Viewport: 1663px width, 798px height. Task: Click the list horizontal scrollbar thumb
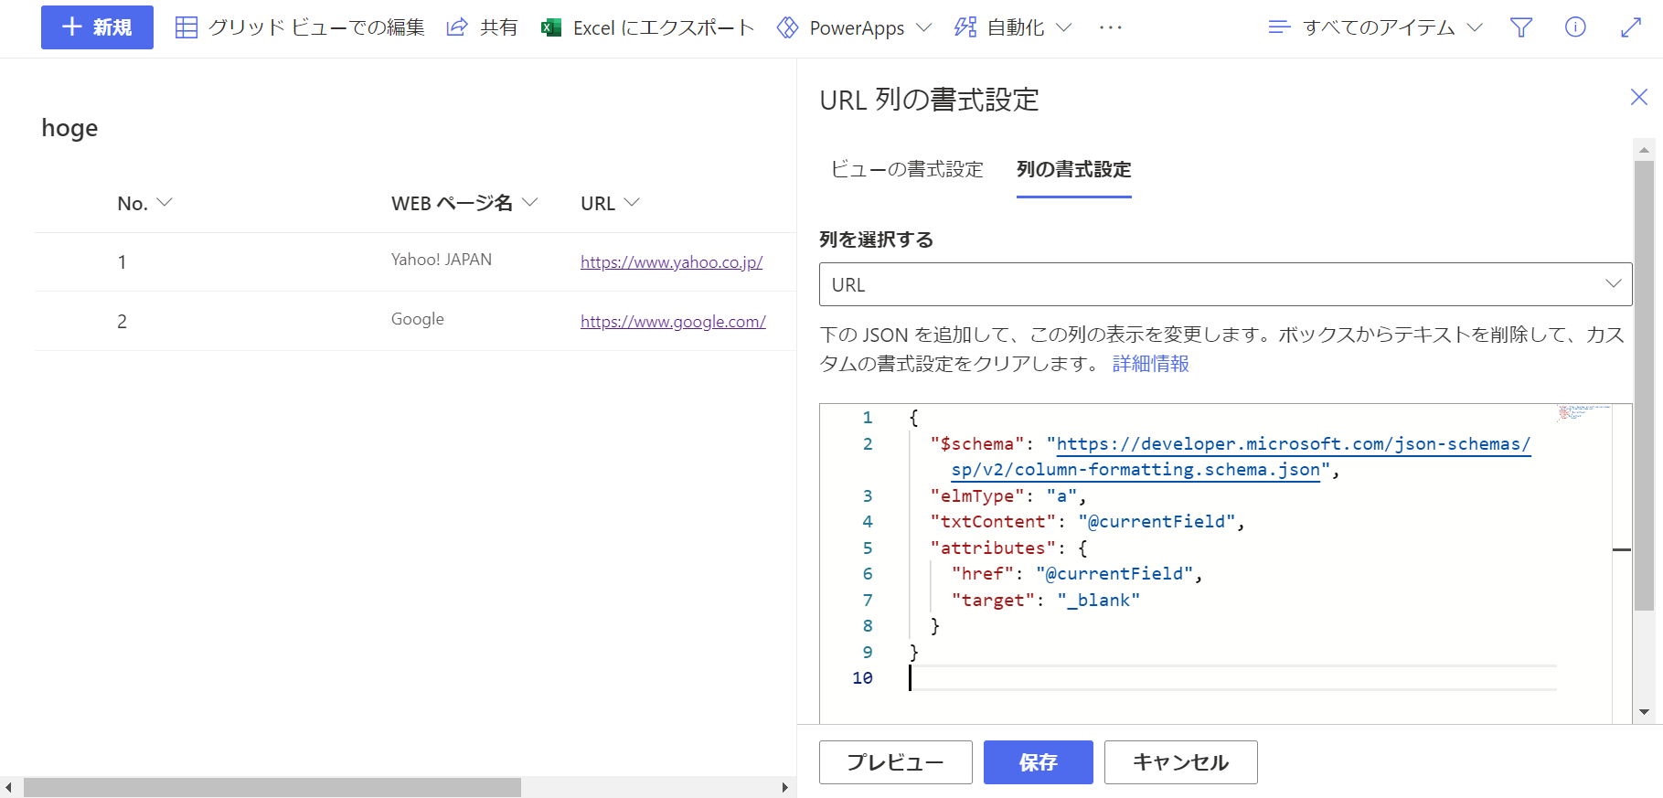(x=272, y=788)
